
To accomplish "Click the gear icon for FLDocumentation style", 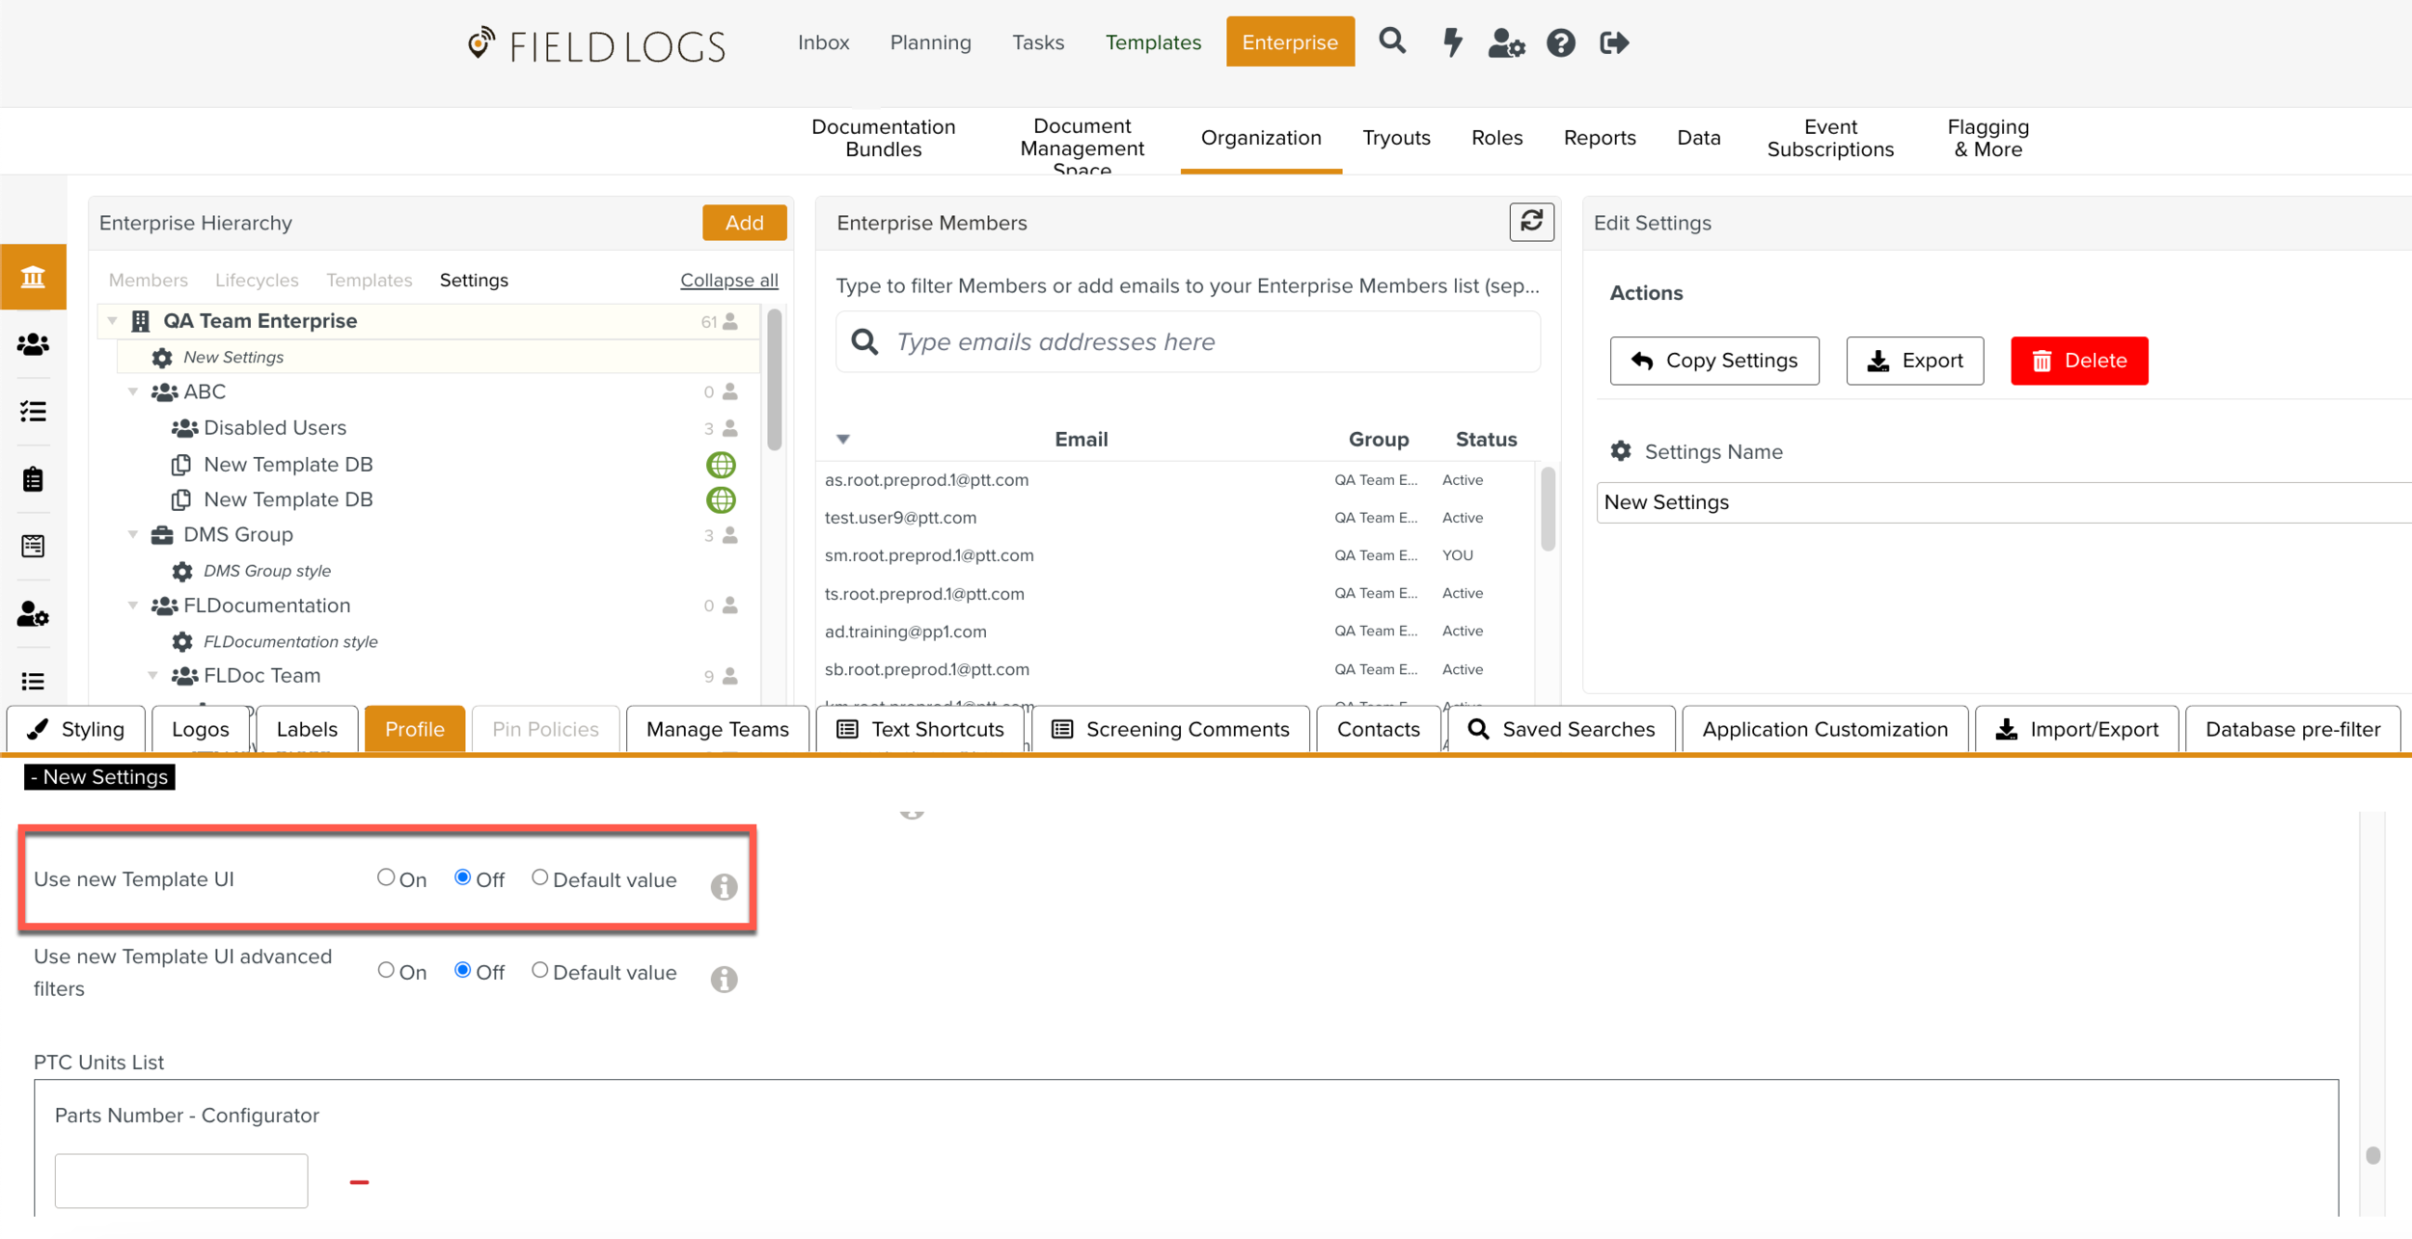I will pos(182,642).
